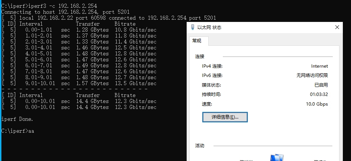The height and width of the screenshot is (161, 351).
Task: Click the 持续时间 value 01:03:32
Action: pyautogui.click(x=319, y=94)
